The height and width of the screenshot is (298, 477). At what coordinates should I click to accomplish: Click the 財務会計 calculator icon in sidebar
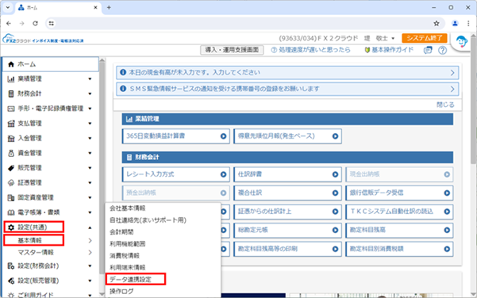pos(11,94)
